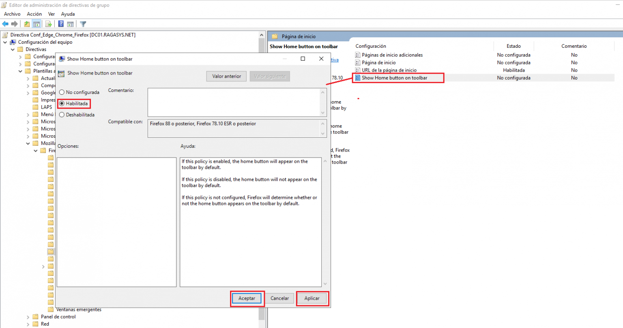
Task: Click the Valor anterior button
Action: (x=226, y=76)
